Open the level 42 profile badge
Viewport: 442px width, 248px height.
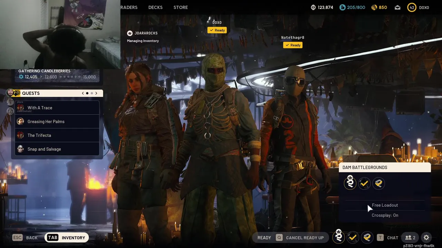click(x=412, y=7)
